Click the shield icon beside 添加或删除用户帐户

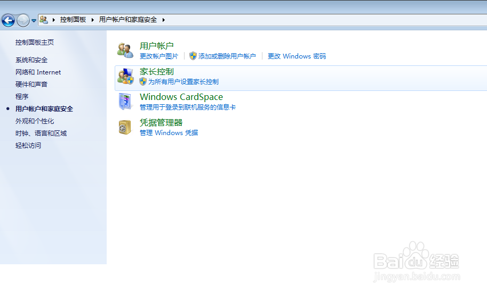(x=193, y=56)
